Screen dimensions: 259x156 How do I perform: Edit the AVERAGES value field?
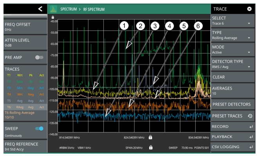click(x=232, y=91)
